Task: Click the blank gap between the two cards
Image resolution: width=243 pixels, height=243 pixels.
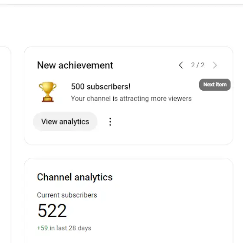Action: (128, 151)
